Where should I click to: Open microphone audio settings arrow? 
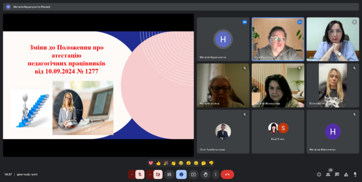[132, 174]
